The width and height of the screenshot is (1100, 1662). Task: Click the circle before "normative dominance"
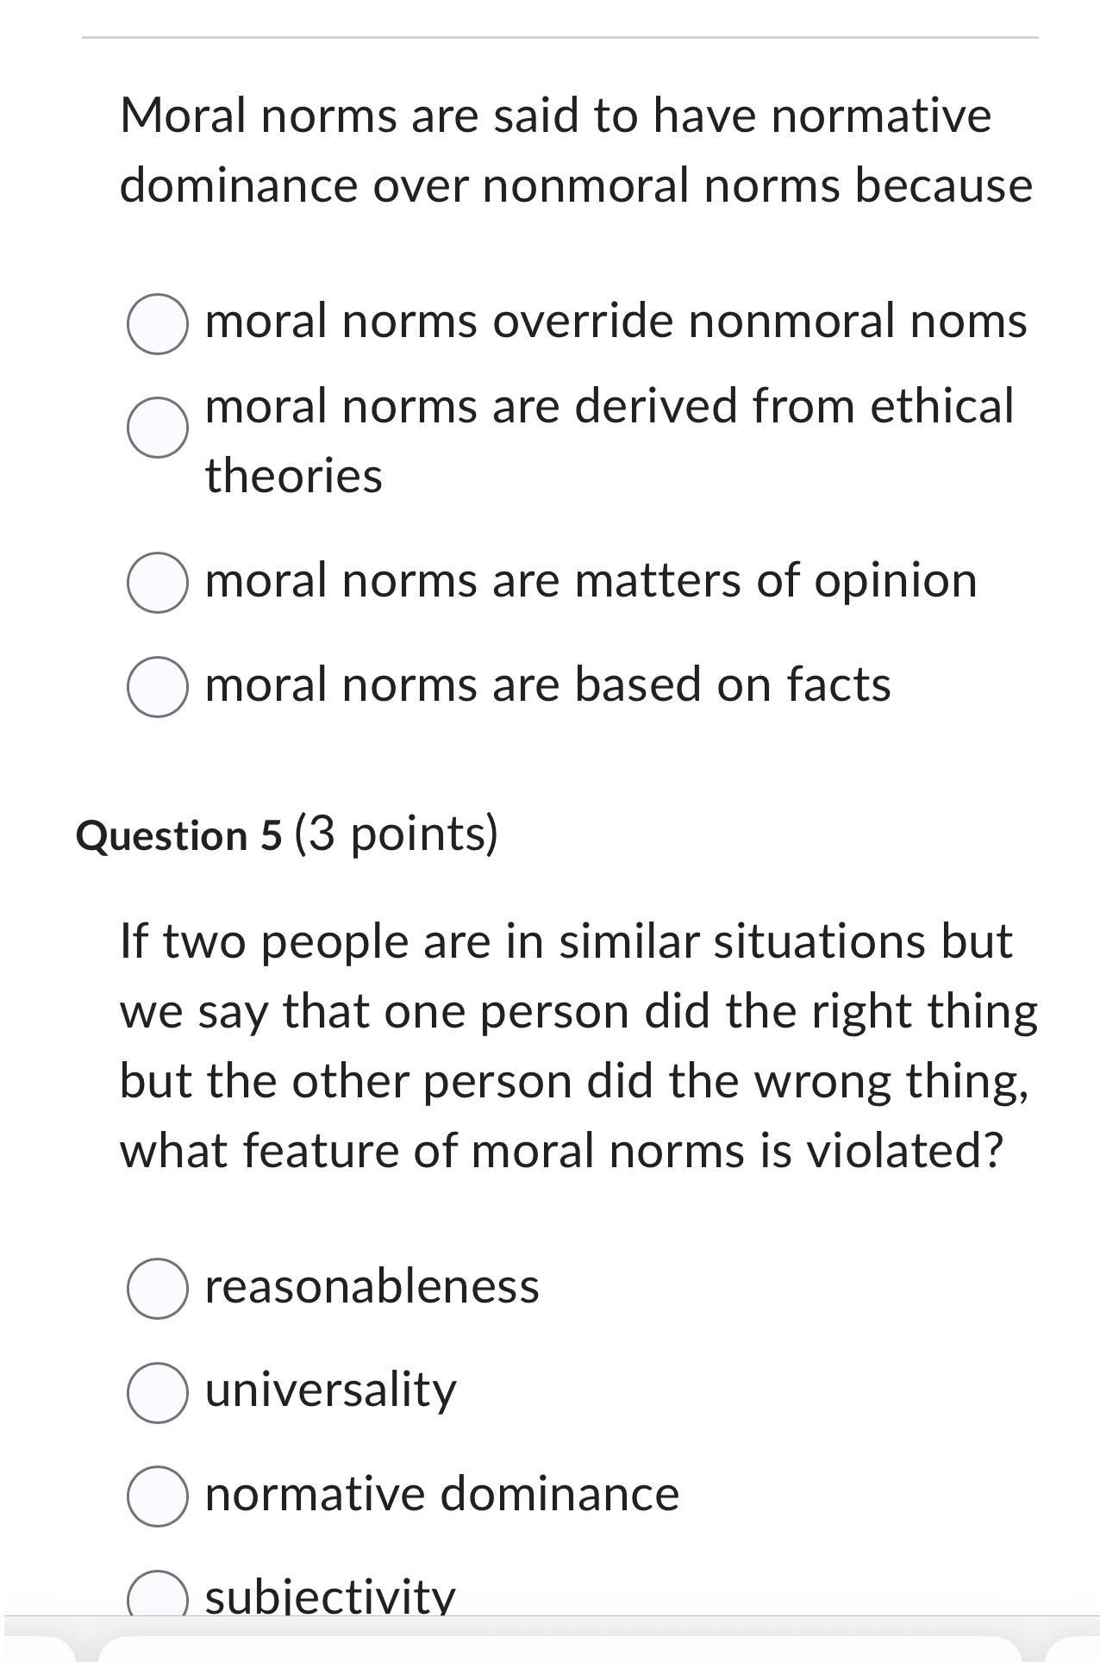tap(159, 1490)
